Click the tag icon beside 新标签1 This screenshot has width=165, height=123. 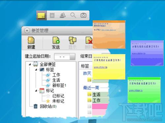tap(48, 85)
